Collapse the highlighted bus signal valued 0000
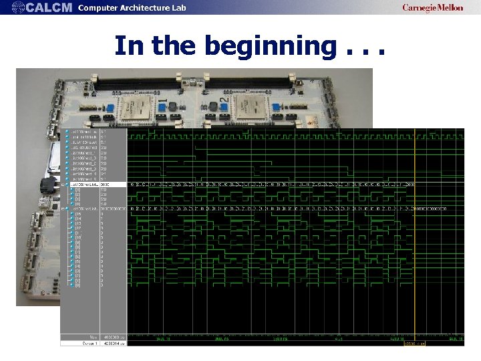This screenshot has height=361, width=481. (63, 185)
